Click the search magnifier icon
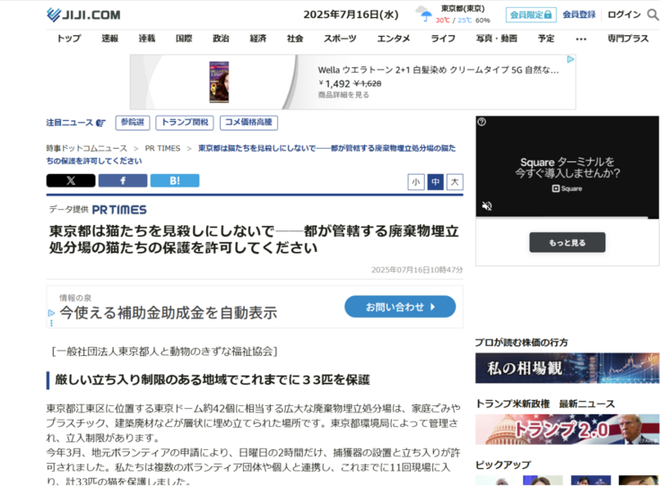 click(x=653, y=14)
